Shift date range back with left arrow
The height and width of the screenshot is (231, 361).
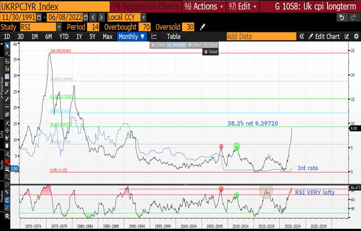[x=93, y=17]
